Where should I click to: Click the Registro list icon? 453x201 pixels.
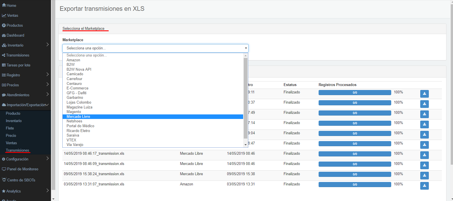(4, 75)
